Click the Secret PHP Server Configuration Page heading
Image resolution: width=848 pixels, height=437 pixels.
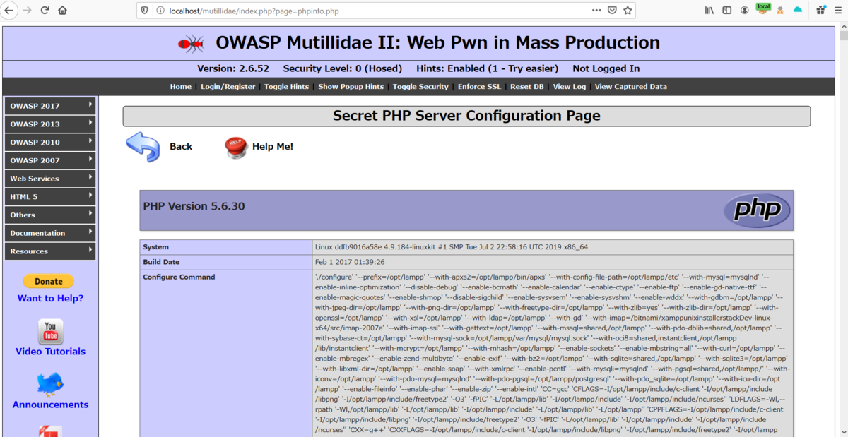pos(466,116)
